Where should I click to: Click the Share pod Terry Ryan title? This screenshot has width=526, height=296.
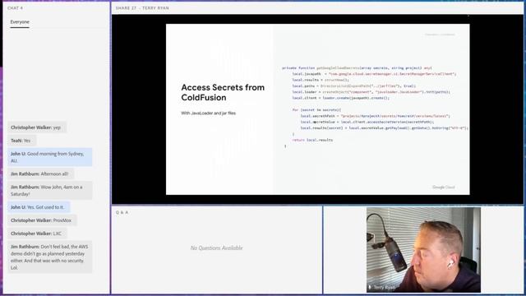(142, 7)
